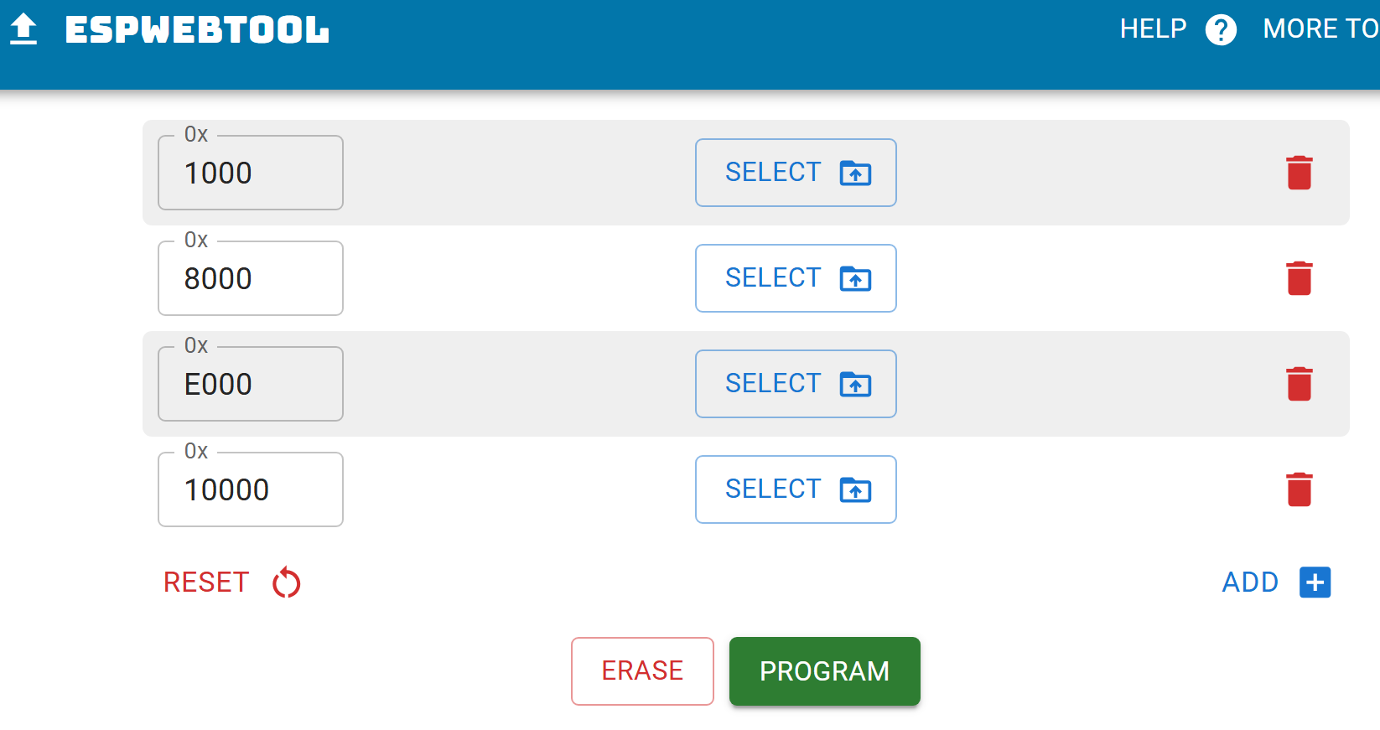
Task: Open help via the question mark icon
Action: [1221, 30]
